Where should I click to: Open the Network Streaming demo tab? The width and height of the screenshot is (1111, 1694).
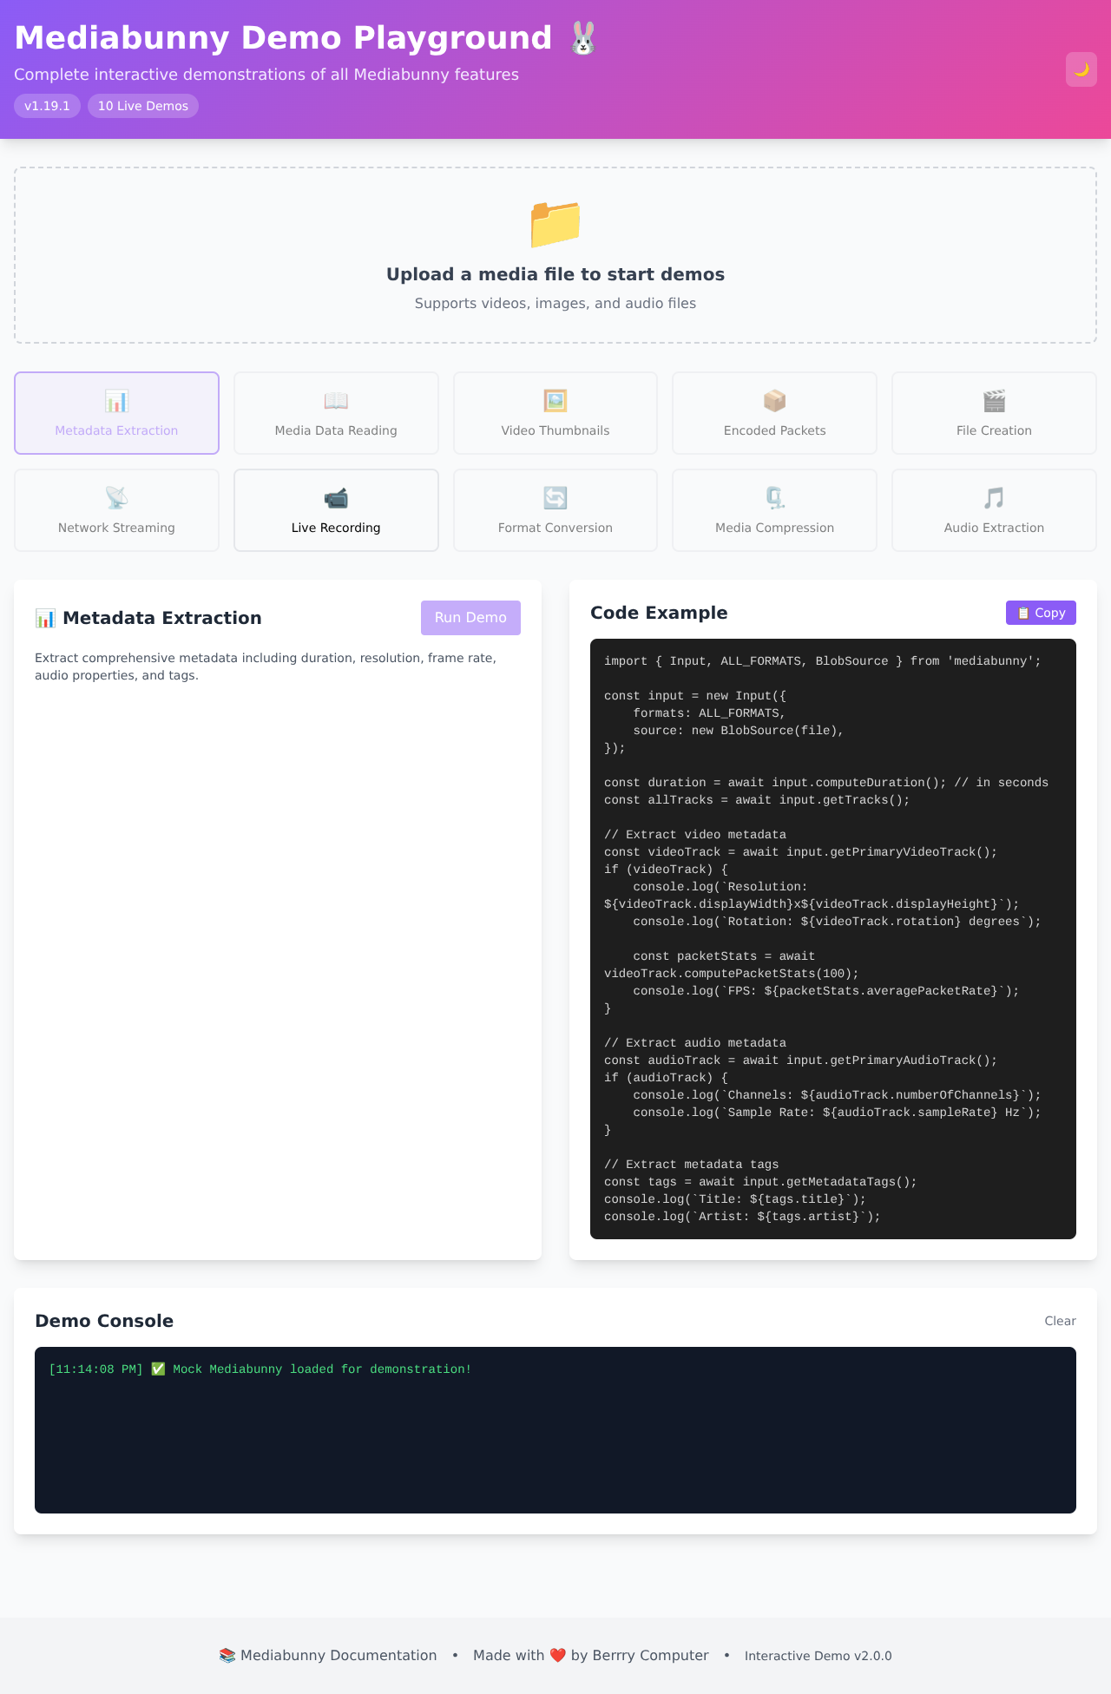point(116,510)
